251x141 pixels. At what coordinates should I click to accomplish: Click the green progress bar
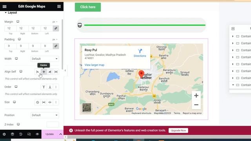tap(145, 25)
